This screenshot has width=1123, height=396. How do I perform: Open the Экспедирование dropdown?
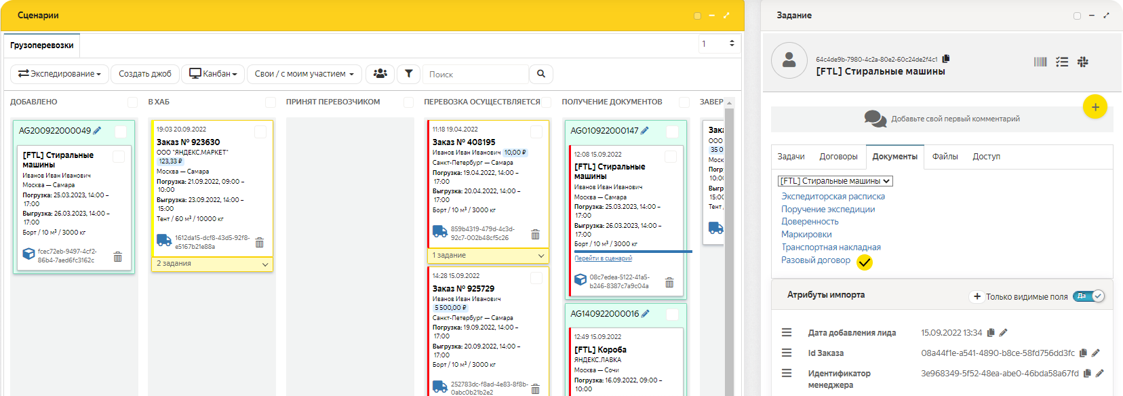(60, 74)
